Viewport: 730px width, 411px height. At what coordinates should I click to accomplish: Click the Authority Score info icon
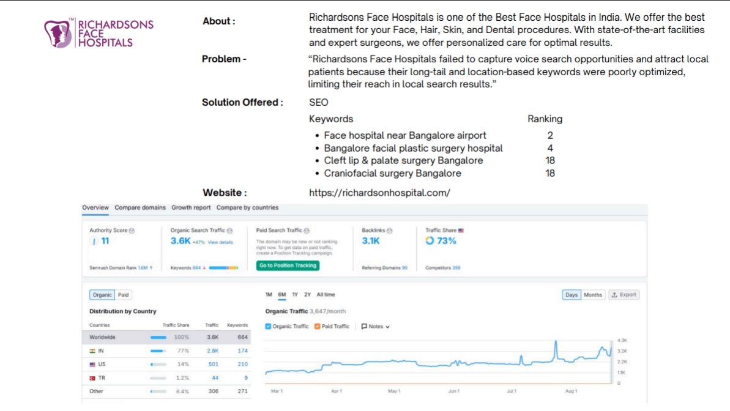(x=132, y=231)
